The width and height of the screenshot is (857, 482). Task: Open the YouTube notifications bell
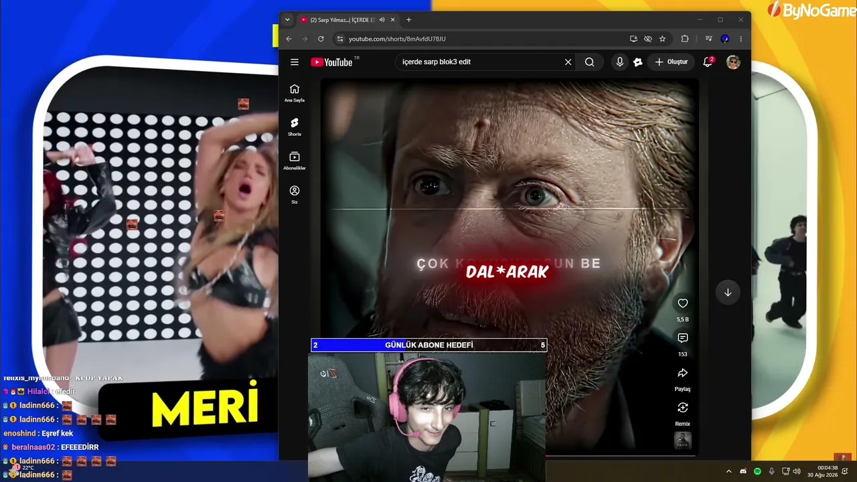[708, 62]
